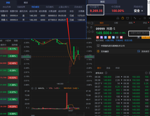
Task: Select the buy trade row at 09:20:31
Action: click(x=43, y=20)
